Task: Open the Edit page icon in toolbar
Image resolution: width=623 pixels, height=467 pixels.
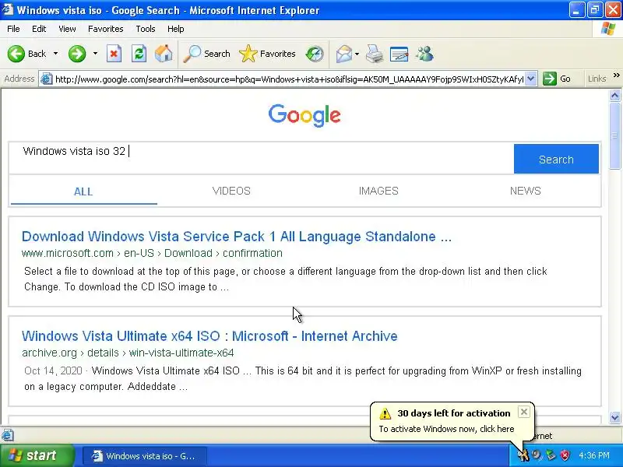Action: tap(399, 54)
